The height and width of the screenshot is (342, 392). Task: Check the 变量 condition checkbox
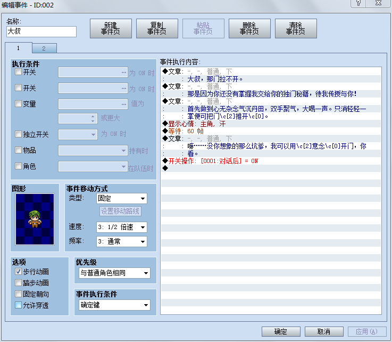pos(18,104)
